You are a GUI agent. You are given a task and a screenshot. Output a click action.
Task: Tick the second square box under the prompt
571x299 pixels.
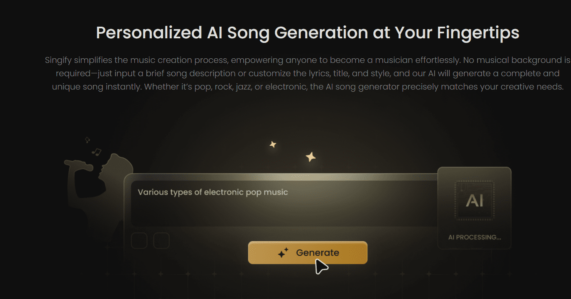click(161, 241)
